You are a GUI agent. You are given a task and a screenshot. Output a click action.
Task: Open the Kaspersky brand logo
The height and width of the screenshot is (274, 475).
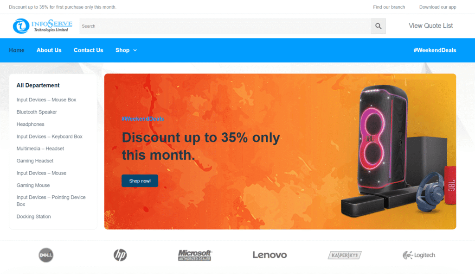(345, 255)
